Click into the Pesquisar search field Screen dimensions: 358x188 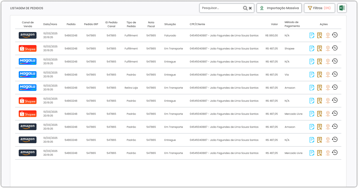[x=222, y=8]
